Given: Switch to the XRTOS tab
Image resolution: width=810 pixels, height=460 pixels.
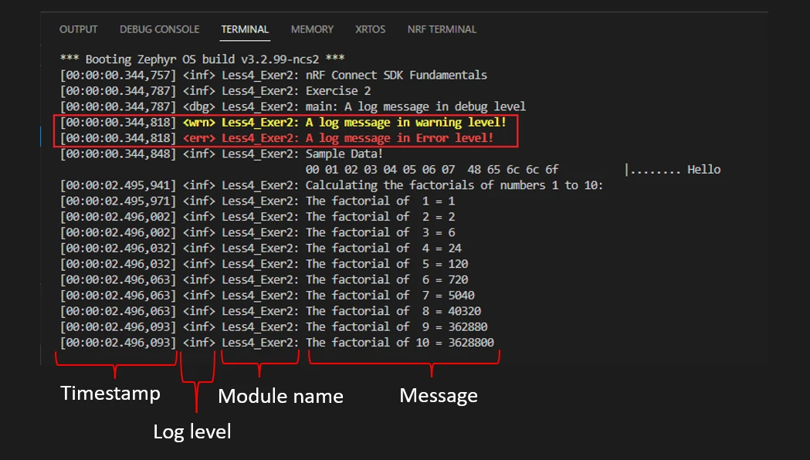Looking at the screenshot, I should 371,29.
